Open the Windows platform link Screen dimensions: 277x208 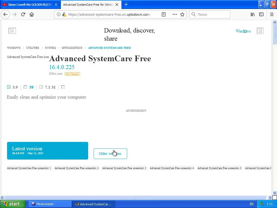[243, 31]
